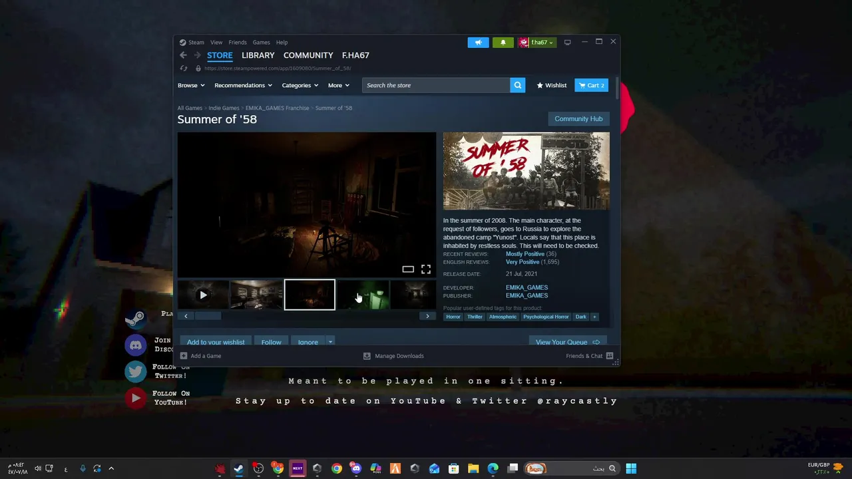Viewport: 852px width, 479px height.
Task: Select the green-lit screenshot thumbnail
Action: [x=363, y=295]
